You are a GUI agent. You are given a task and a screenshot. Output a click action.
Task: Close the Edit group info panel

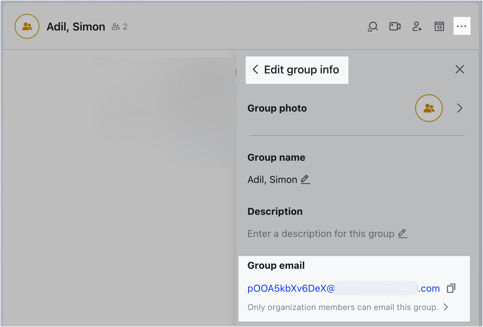[459, 69]
